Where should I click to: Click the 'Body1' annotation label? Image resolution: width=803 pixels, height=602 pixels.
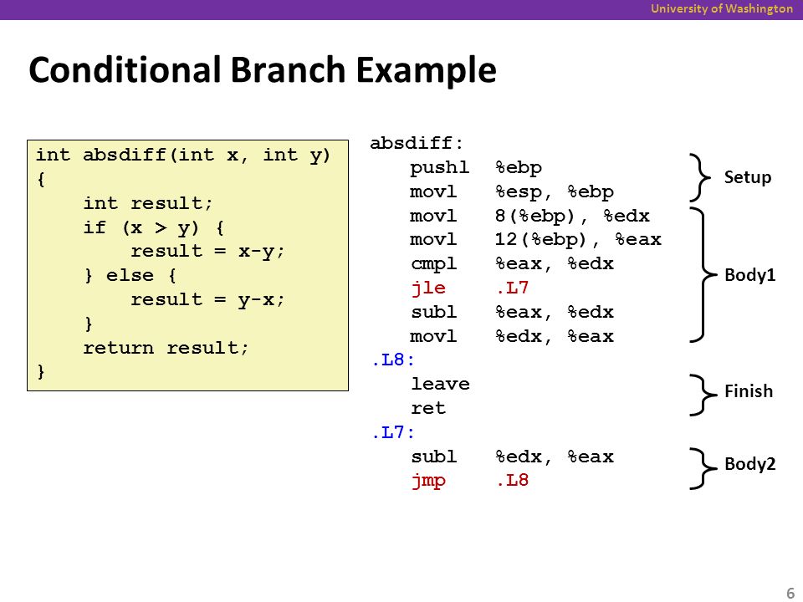[x=749, y=275]
